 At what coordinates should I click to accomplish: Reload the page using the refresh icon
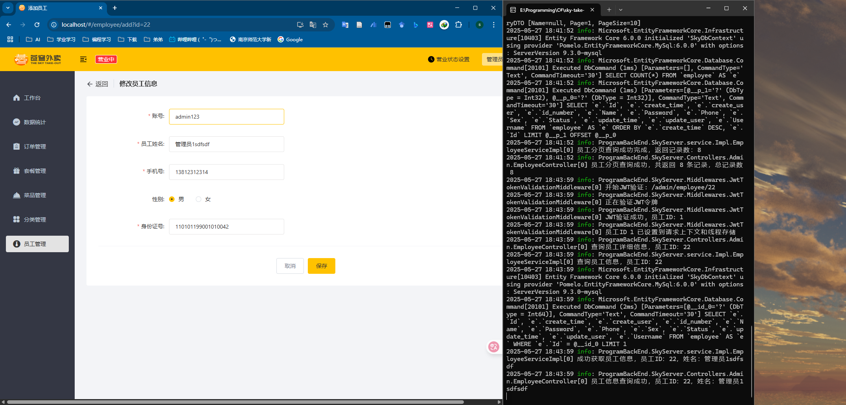[37, 25]
